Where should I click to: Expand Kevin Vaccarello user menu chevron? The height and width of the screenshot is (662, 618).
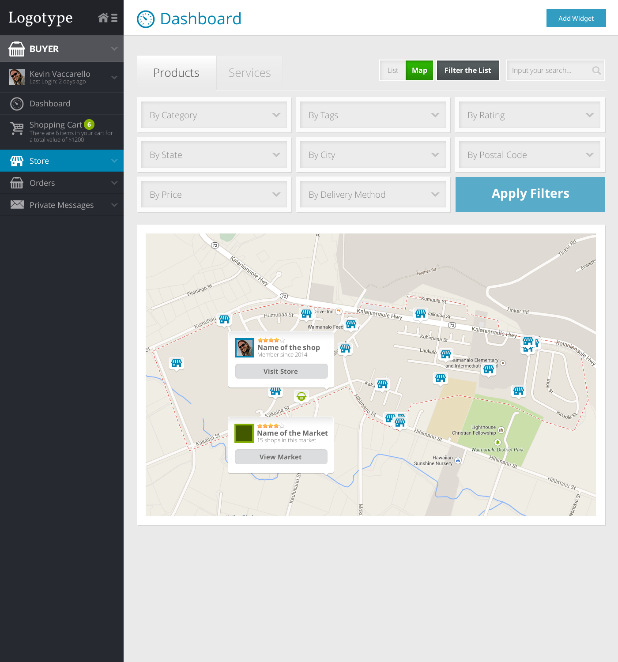[114, 77]
